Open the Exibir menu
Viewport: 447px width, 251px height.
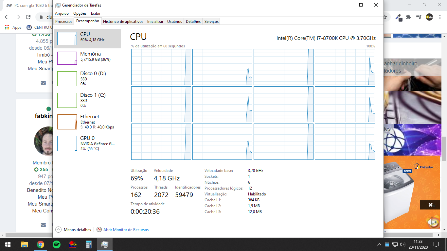tap(96, 13)
